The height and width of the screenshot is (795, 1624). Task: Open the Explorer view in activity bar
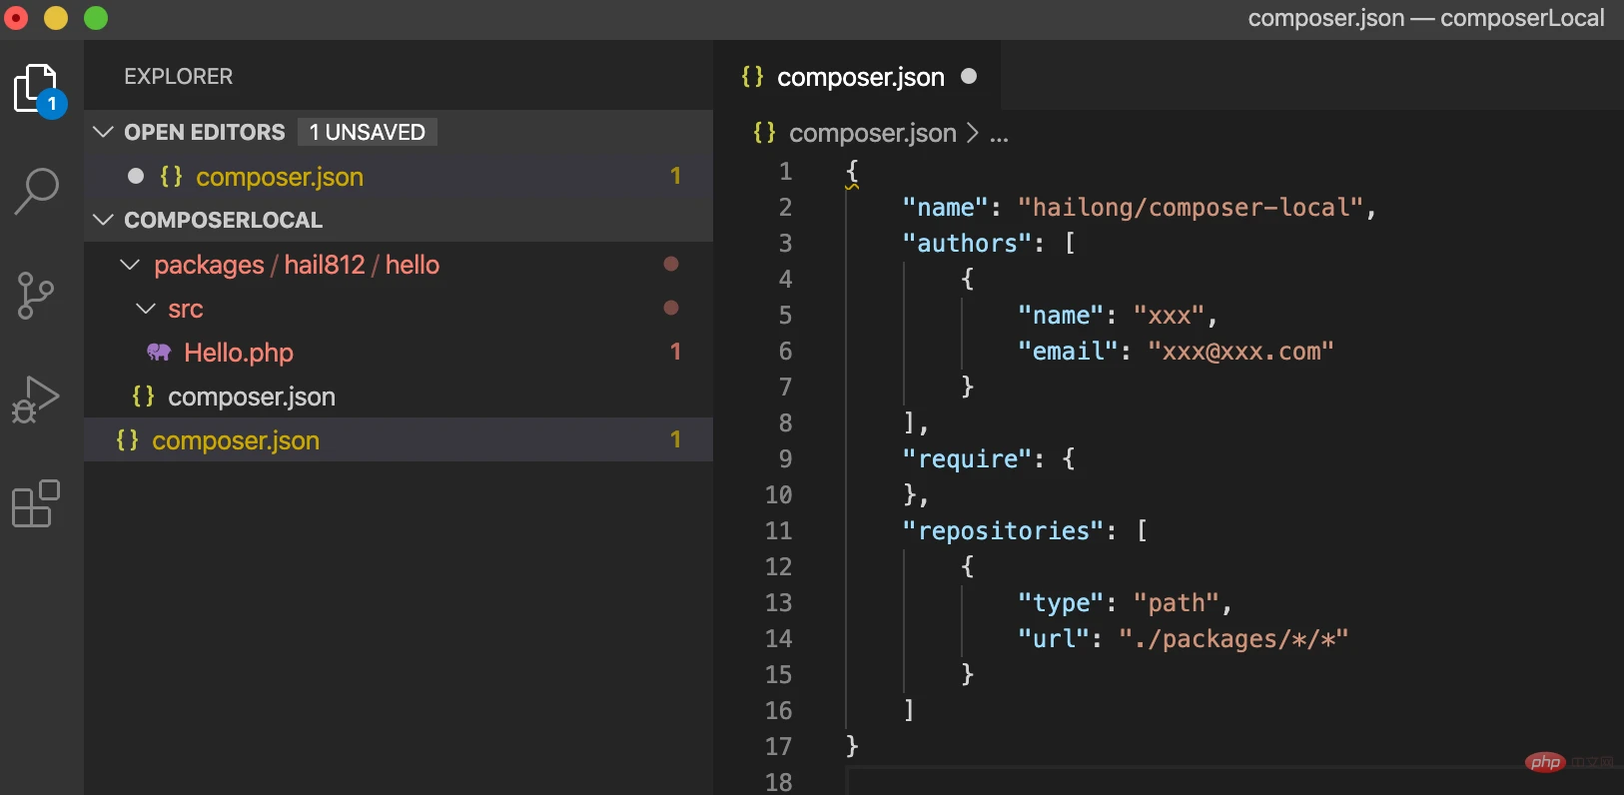(x=37, y=90)
